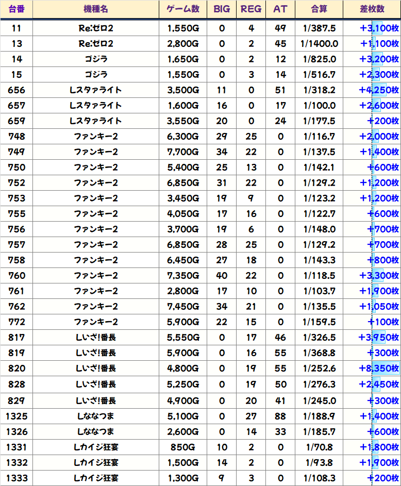401x486 pixels.
Task: Select machine number 750
Action: coord(16,167)
